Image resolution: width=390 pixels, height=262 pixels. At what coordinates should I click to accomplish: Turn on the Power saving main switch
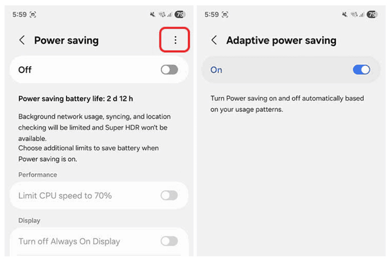[169, 70]
